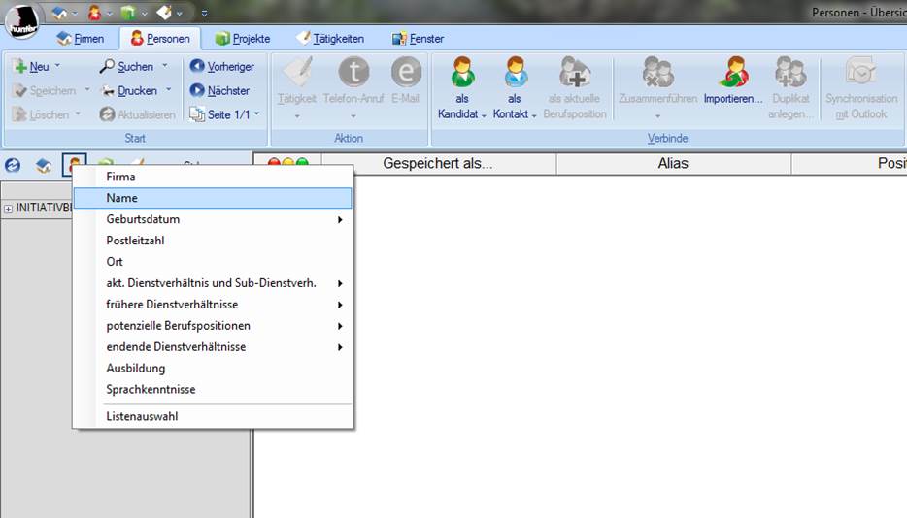Select Name from the context menu
This screenshot has height=518, width=907.
122,198
